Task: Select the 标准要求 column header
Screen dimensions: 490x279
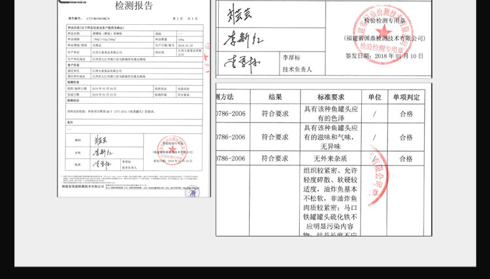Action: pos(330,96)
